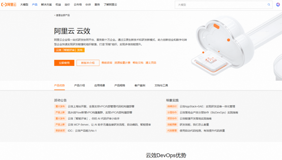Click the 荣获奖项 tag

click(60, 131)
